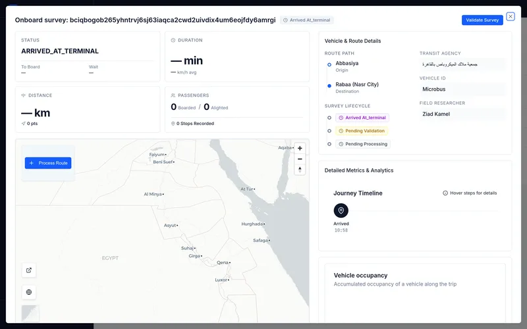This screenshot has height=329, width=527.
Task: Click the Safaga label on map
Action: coord(260,240)
